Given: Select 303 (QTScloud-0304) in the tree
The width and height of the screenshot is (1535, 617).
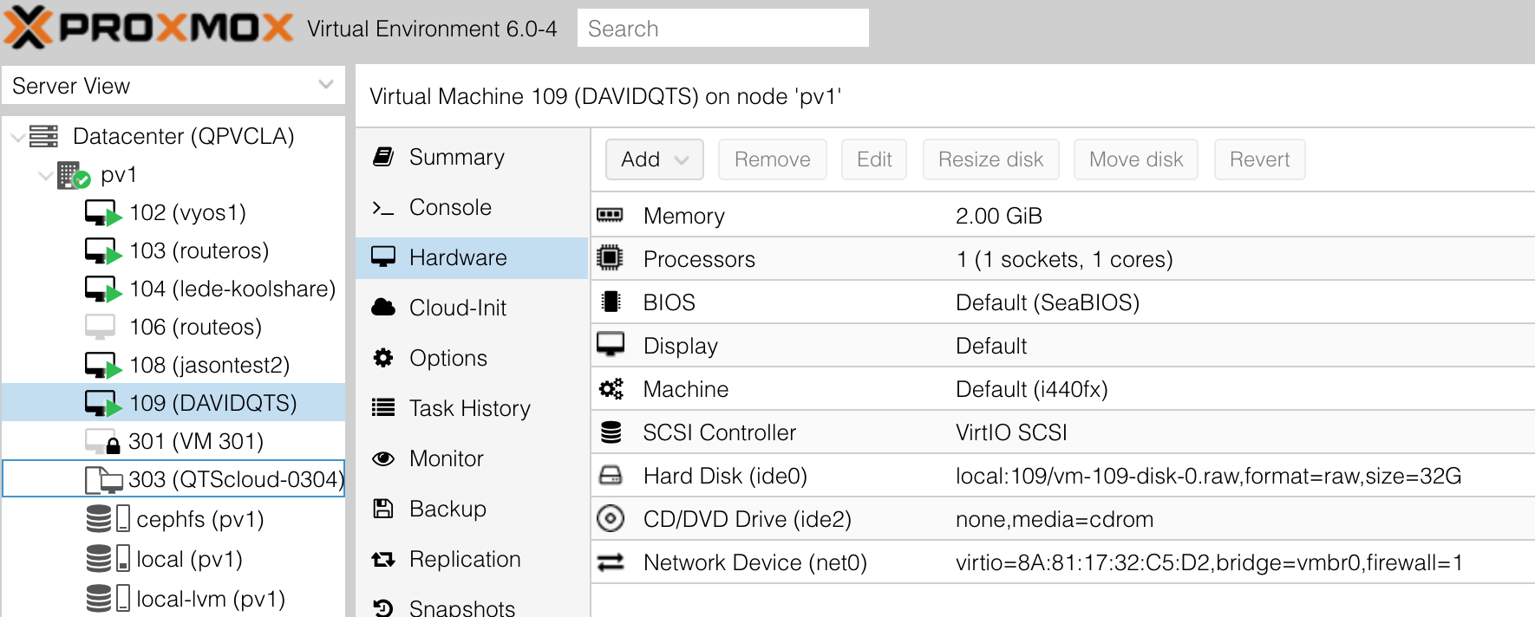Looking at the screenshot, I should tap(173, 479).
